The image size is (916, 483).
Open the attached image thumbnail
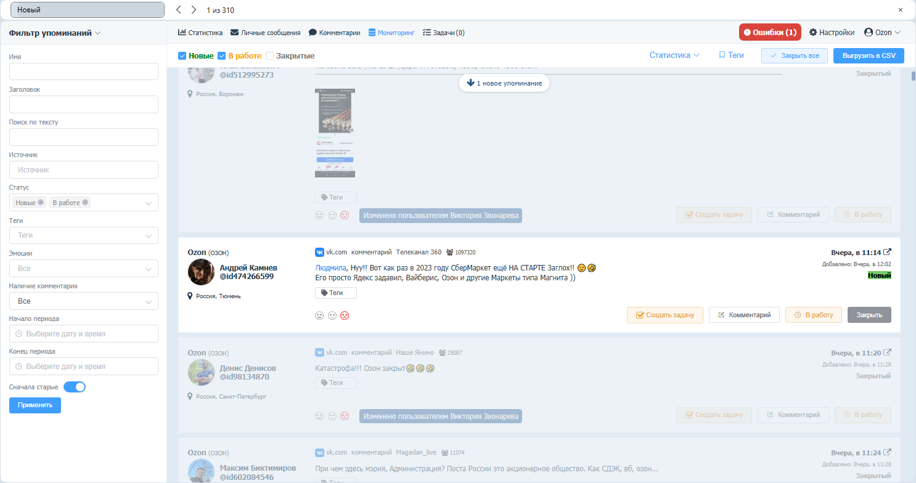pos(335,132)
